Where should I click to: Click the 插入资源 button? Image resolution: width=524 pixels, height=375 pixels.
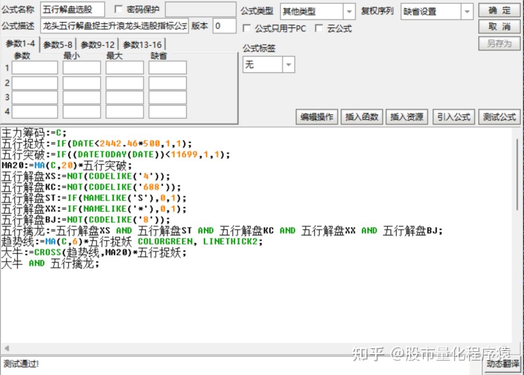[407, 117]
